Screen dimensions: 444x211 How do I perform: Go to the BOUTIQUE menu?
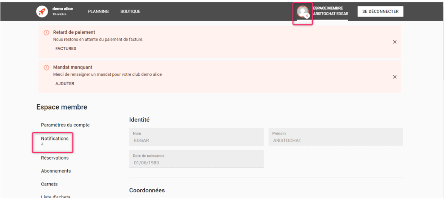click(130, 11)
